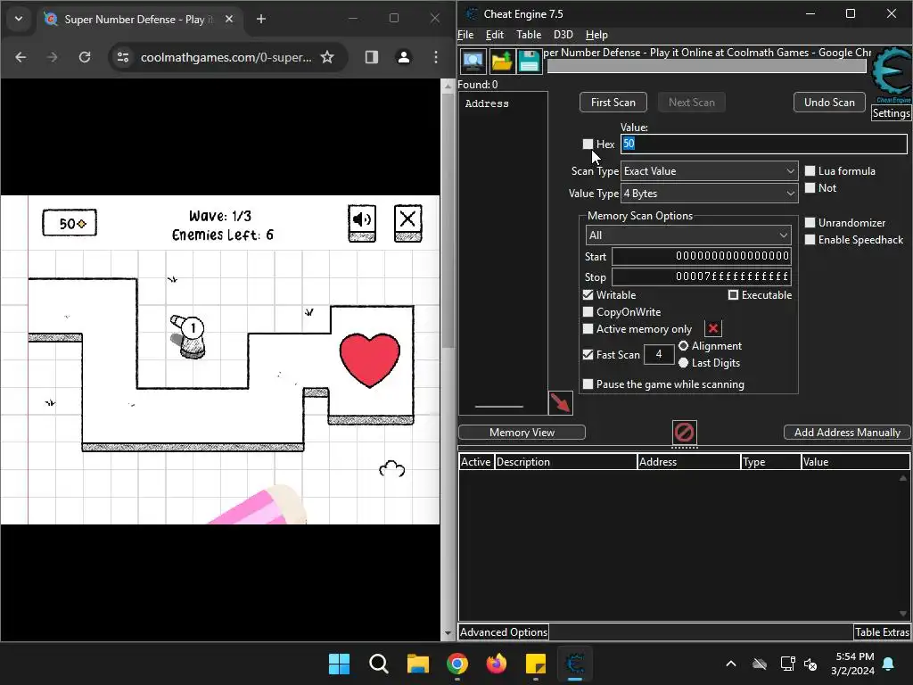Enable the Lua formula checkbox
The image size is (913, 685).
click(x=810, y=170)
